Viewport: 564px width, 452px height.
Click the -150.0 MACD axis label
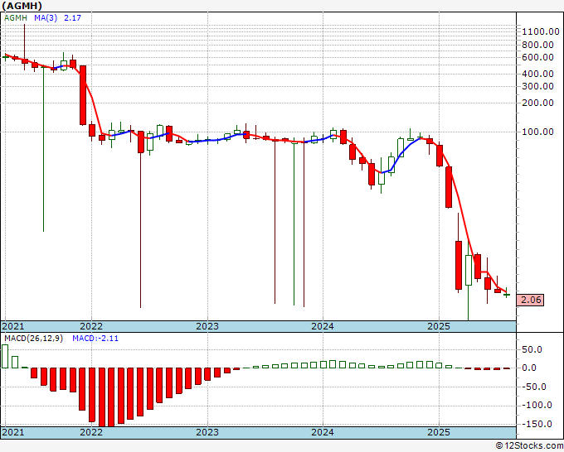coord(535,425)
